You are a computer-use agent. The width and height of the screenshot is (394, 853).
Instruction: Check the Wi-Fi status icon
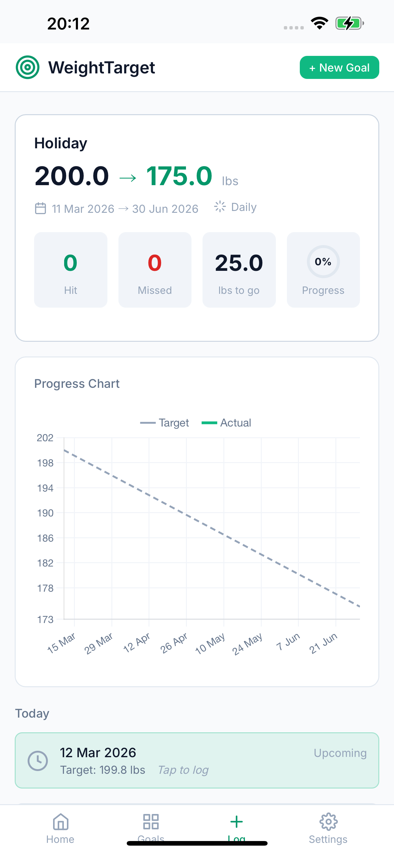click(319, 23)
